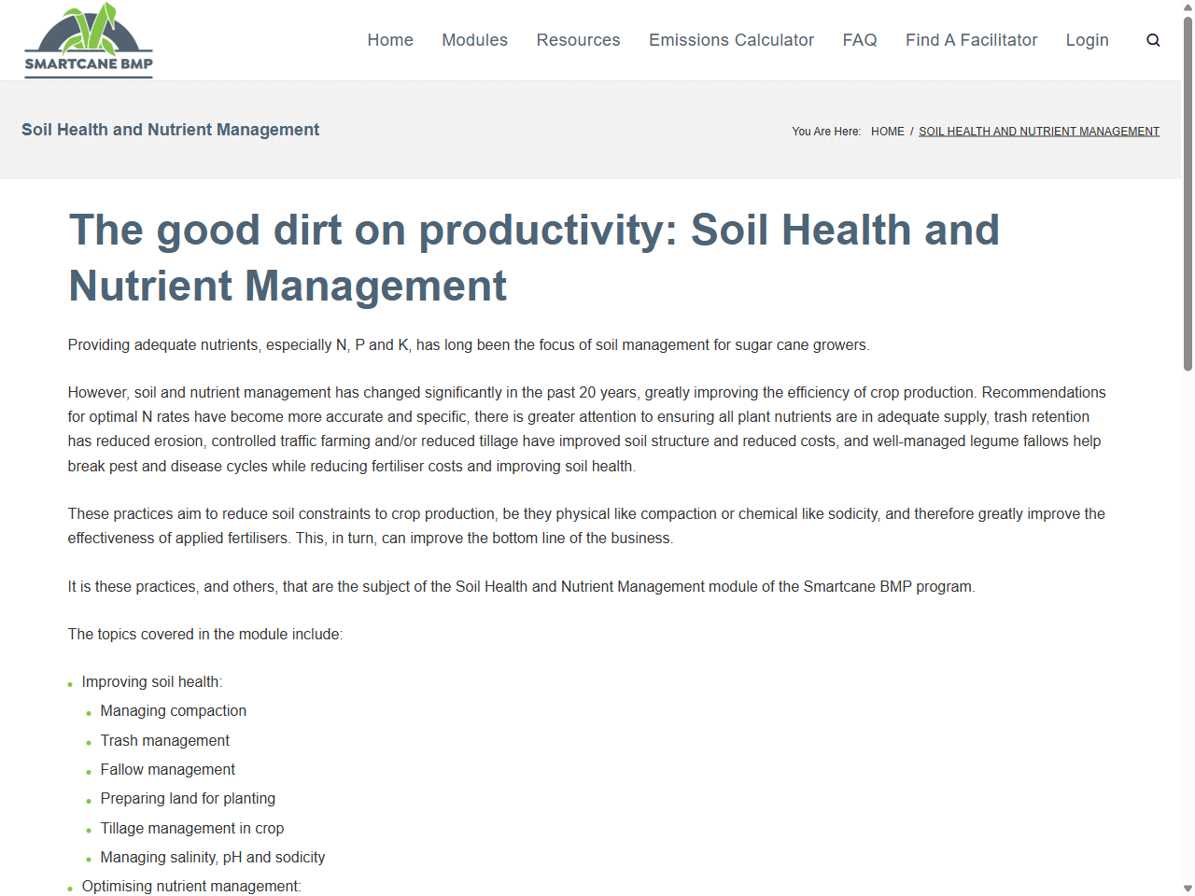Image resolution: width=1195 pixels, height=896 pixels.
Task: Click the SOIL HEALTH AND NUTRIENT MANAGEMENT breadcrumb
Action: 1039,131
